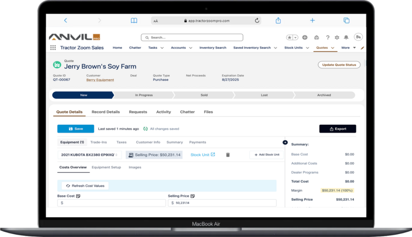The image size is (412, 237).
Task: Select the Trade-Ins tab
Action: coord(98,142)
